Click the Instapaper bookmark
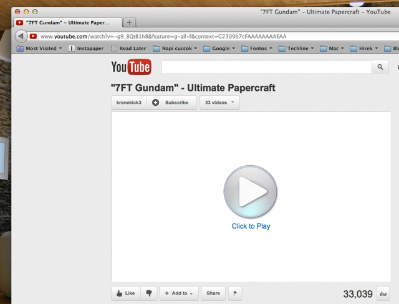Viewport: 399px width, 304px height. tap(86, 49)
